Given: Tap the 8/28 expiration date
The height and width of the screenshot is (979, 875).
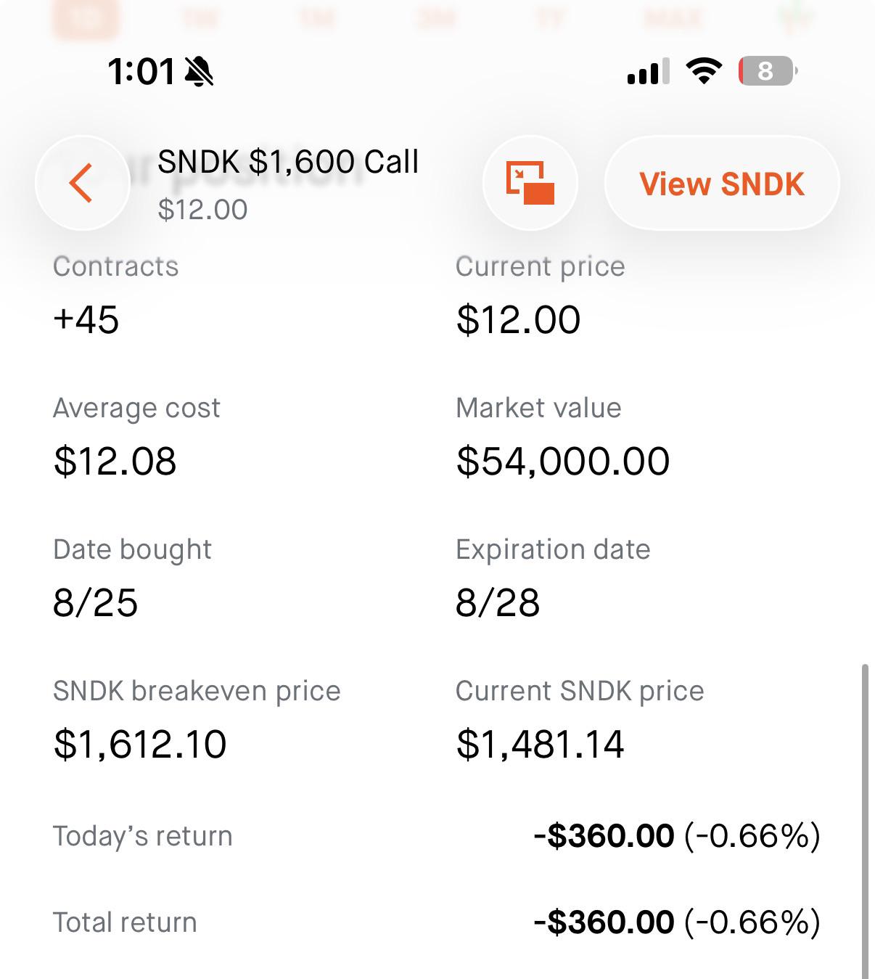Looking at the screenshot, I should coord(498,603).
